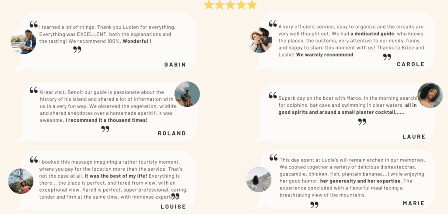
Task: Click the reviewer name GABIN
Action: pos(175,65)
